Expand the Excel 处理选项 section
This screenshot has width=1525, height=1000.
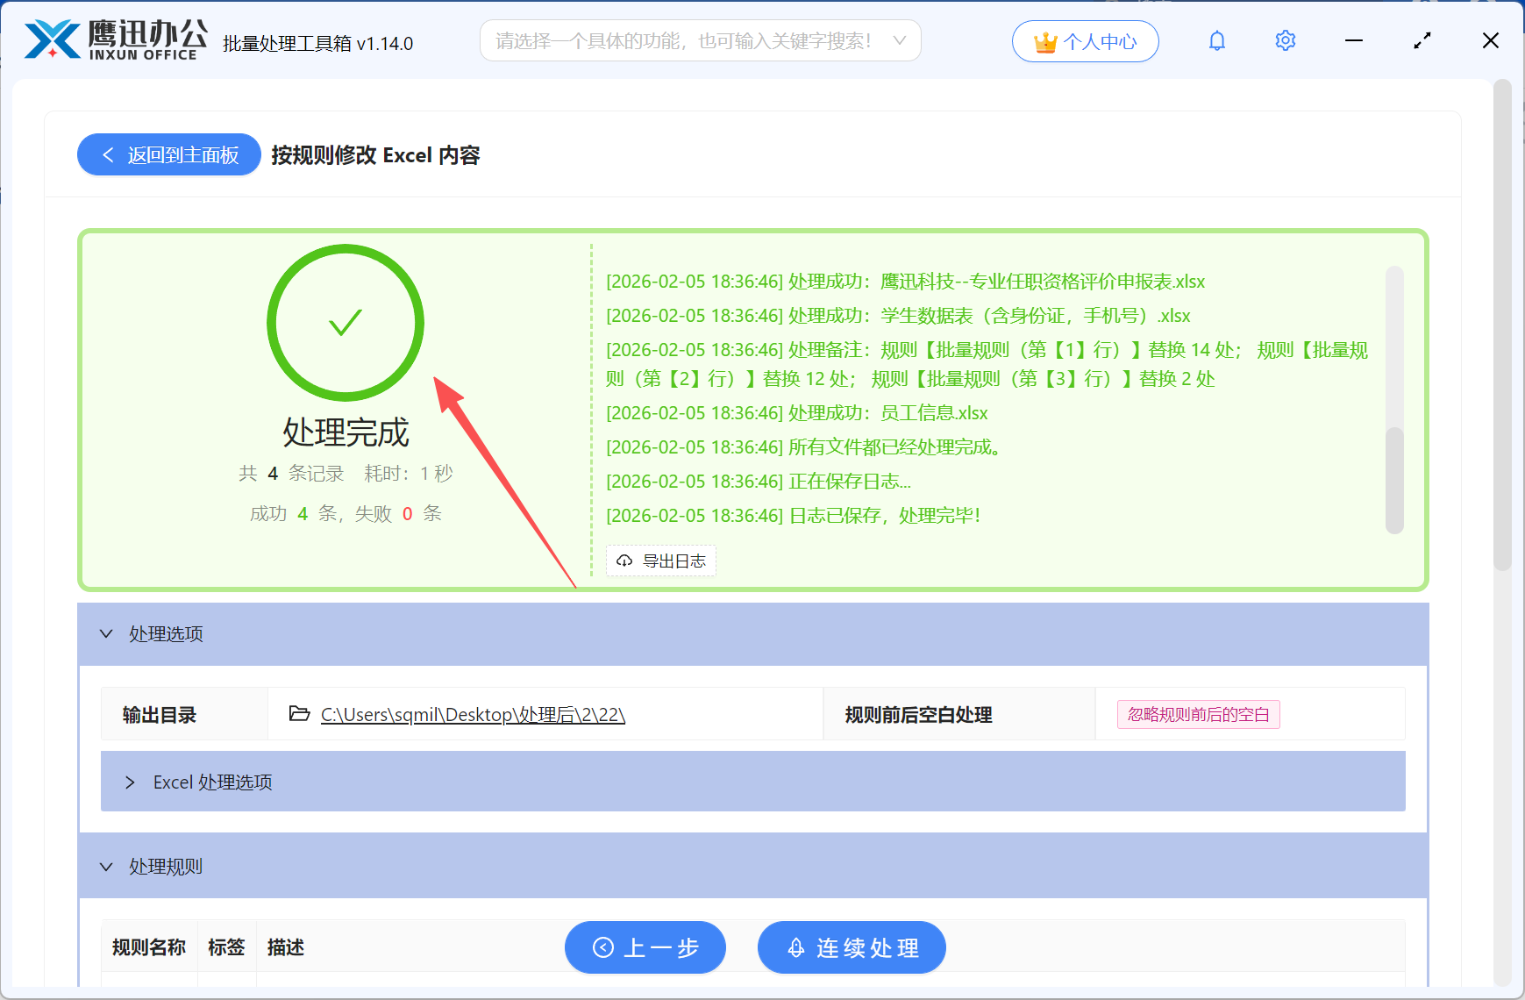pyautogui.click(x=131, y=782)
